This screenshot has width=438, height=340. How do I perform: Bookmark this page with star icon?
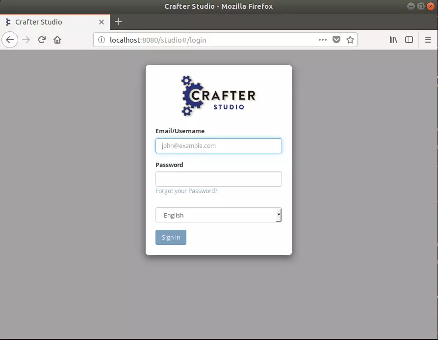(350, 40)
